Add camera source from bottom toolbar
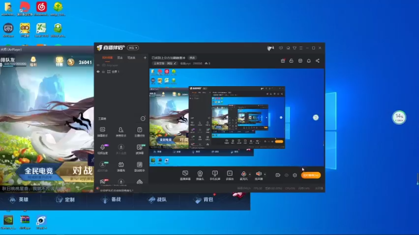The image size is (419, 235). click(200, 175)
